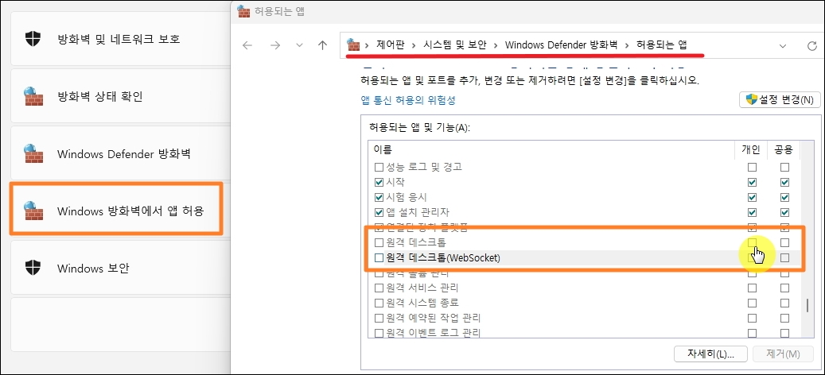Screen dimensions: 825x375
Task: Expand chevron after 시스템 및 보안 breadcrumb
Action: [x=495, y=46]
